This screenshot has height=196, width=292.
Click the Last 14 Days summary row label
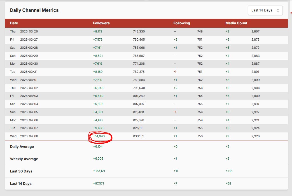click(x=21, y=183)
